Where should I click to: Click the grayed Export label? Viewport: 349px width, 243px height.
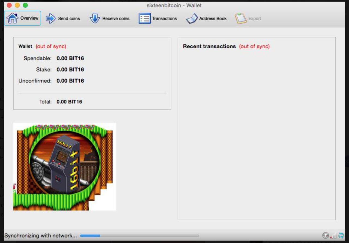coord(255,19)
